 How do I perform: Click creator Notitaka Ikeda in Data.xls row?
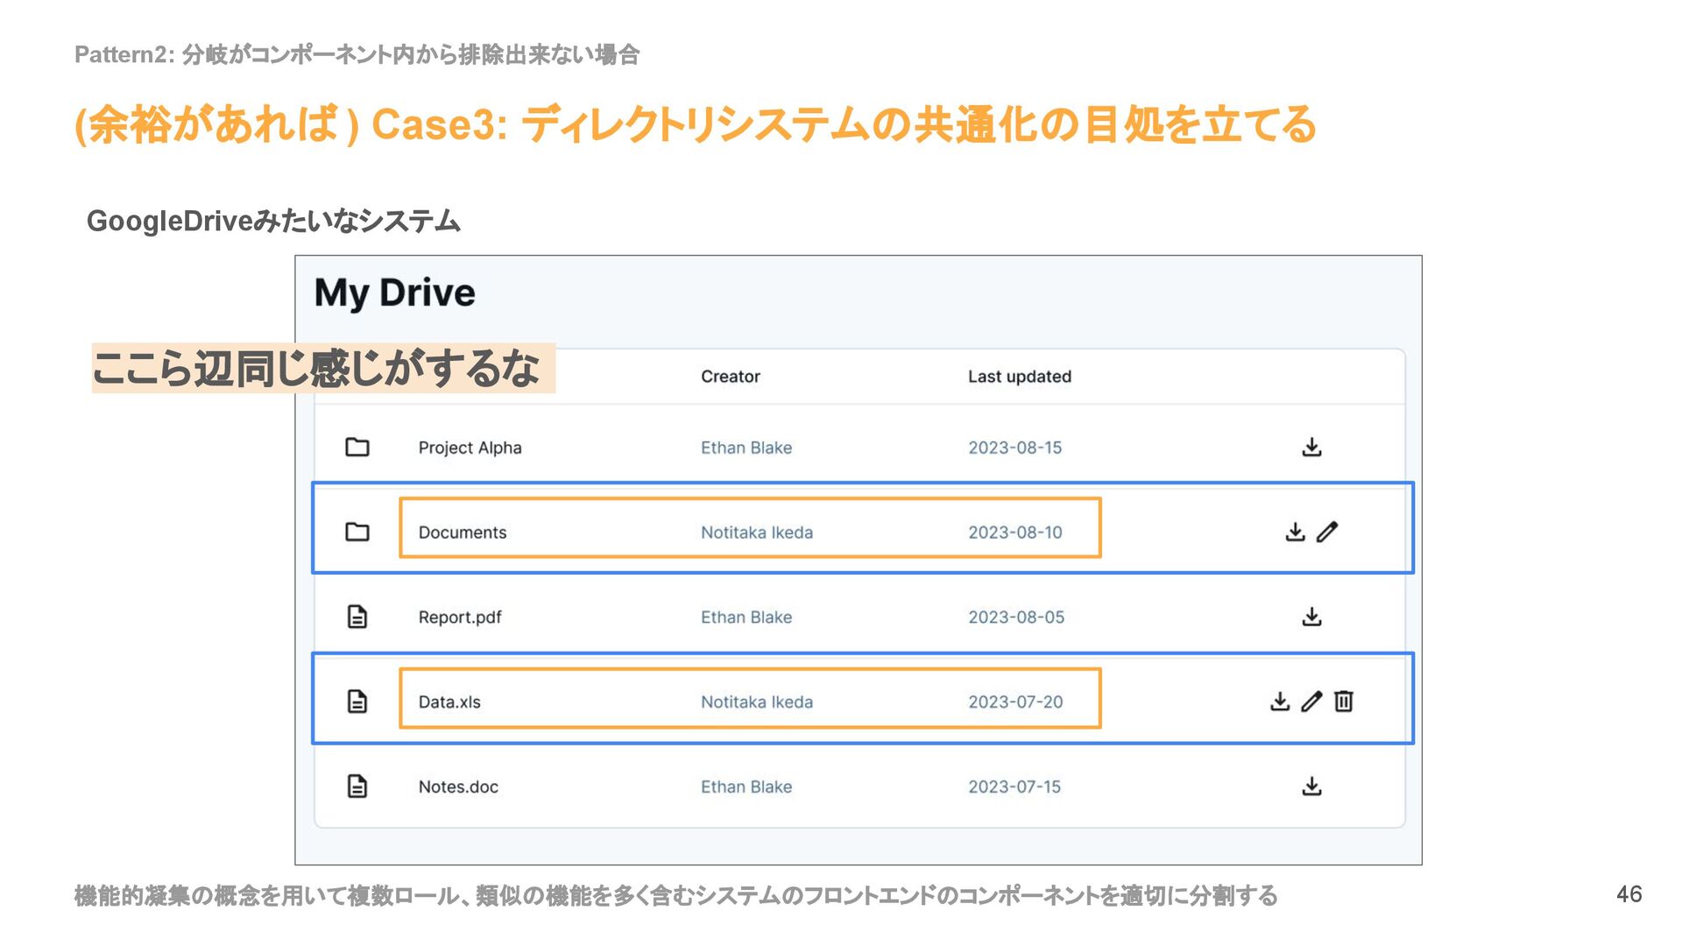[756, 702]
